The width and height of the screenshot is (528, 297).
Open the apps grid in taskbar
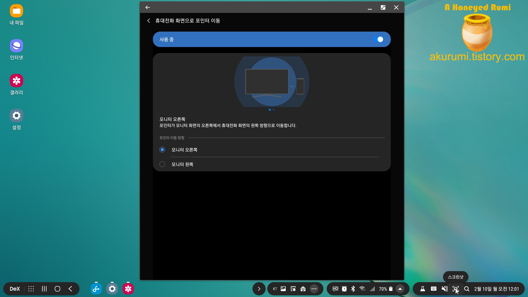[31, 289]
